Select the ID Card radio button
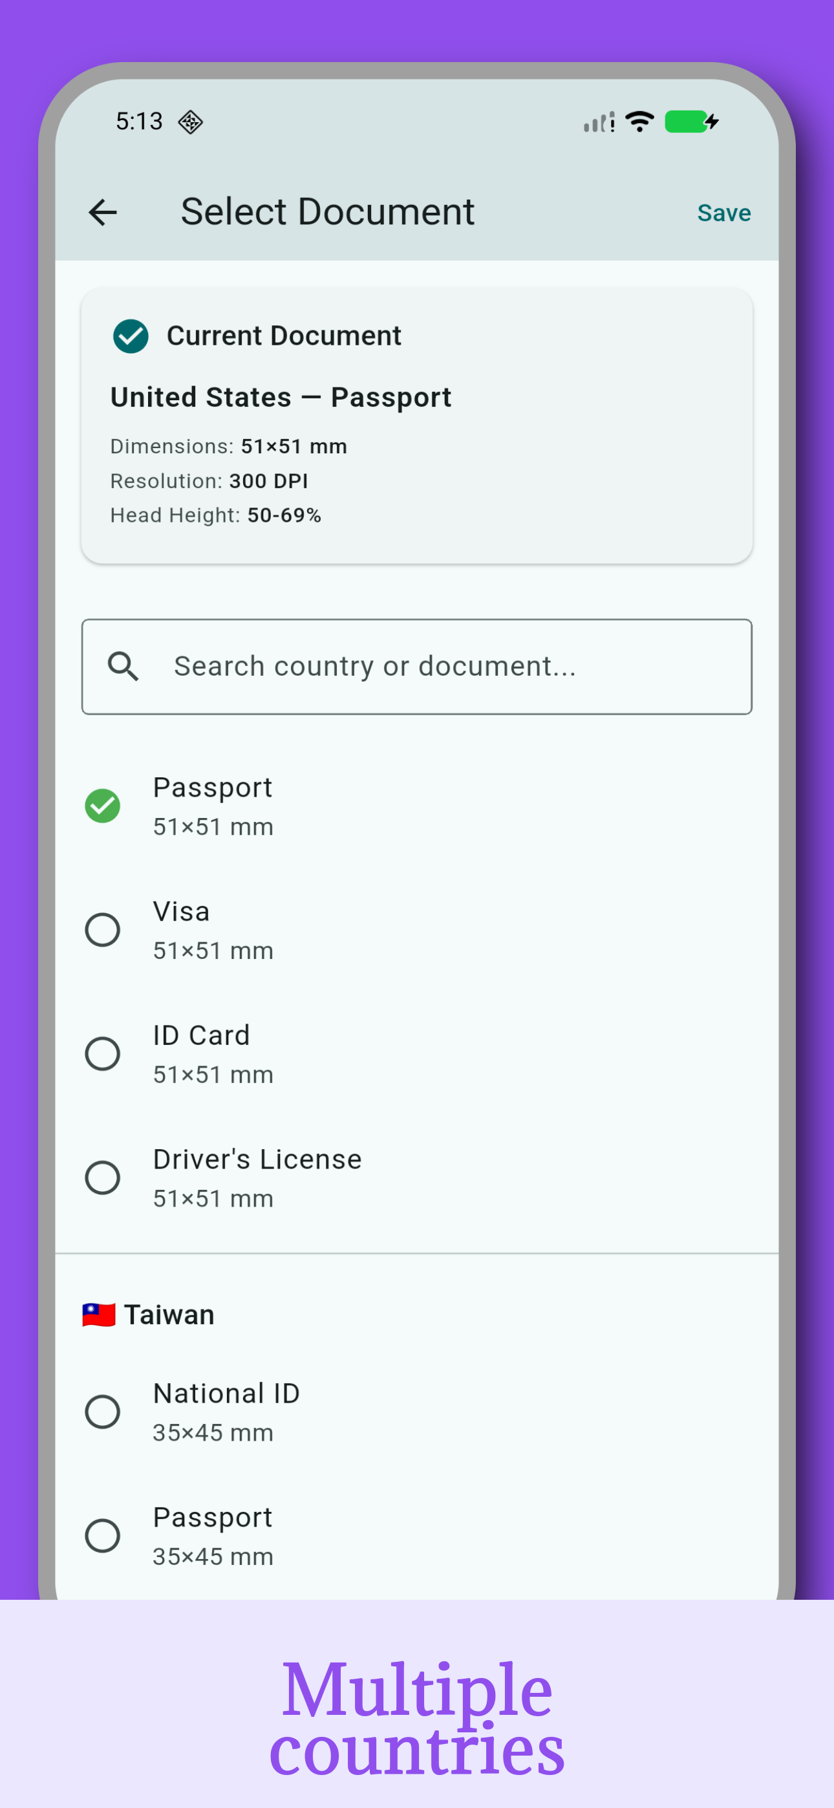The height and width of the screenshot is (1808, 834). tap(103, 1053)
